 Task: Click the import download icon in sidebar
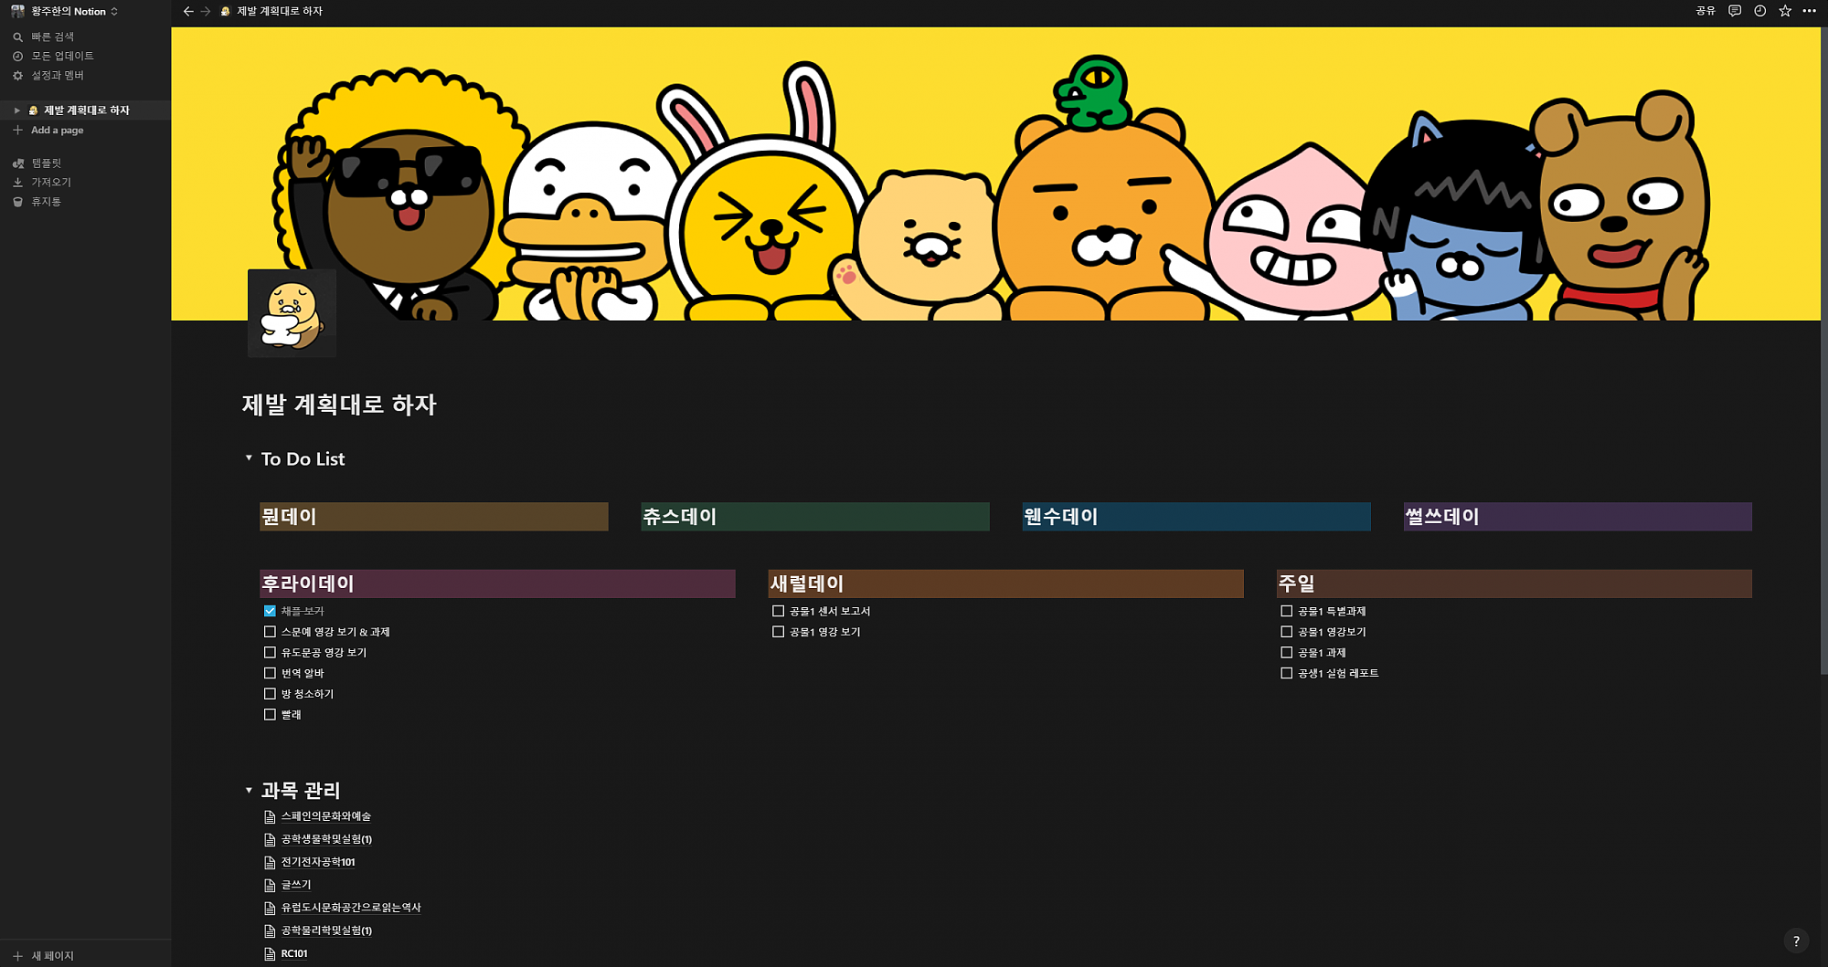(x=17, y=182)
